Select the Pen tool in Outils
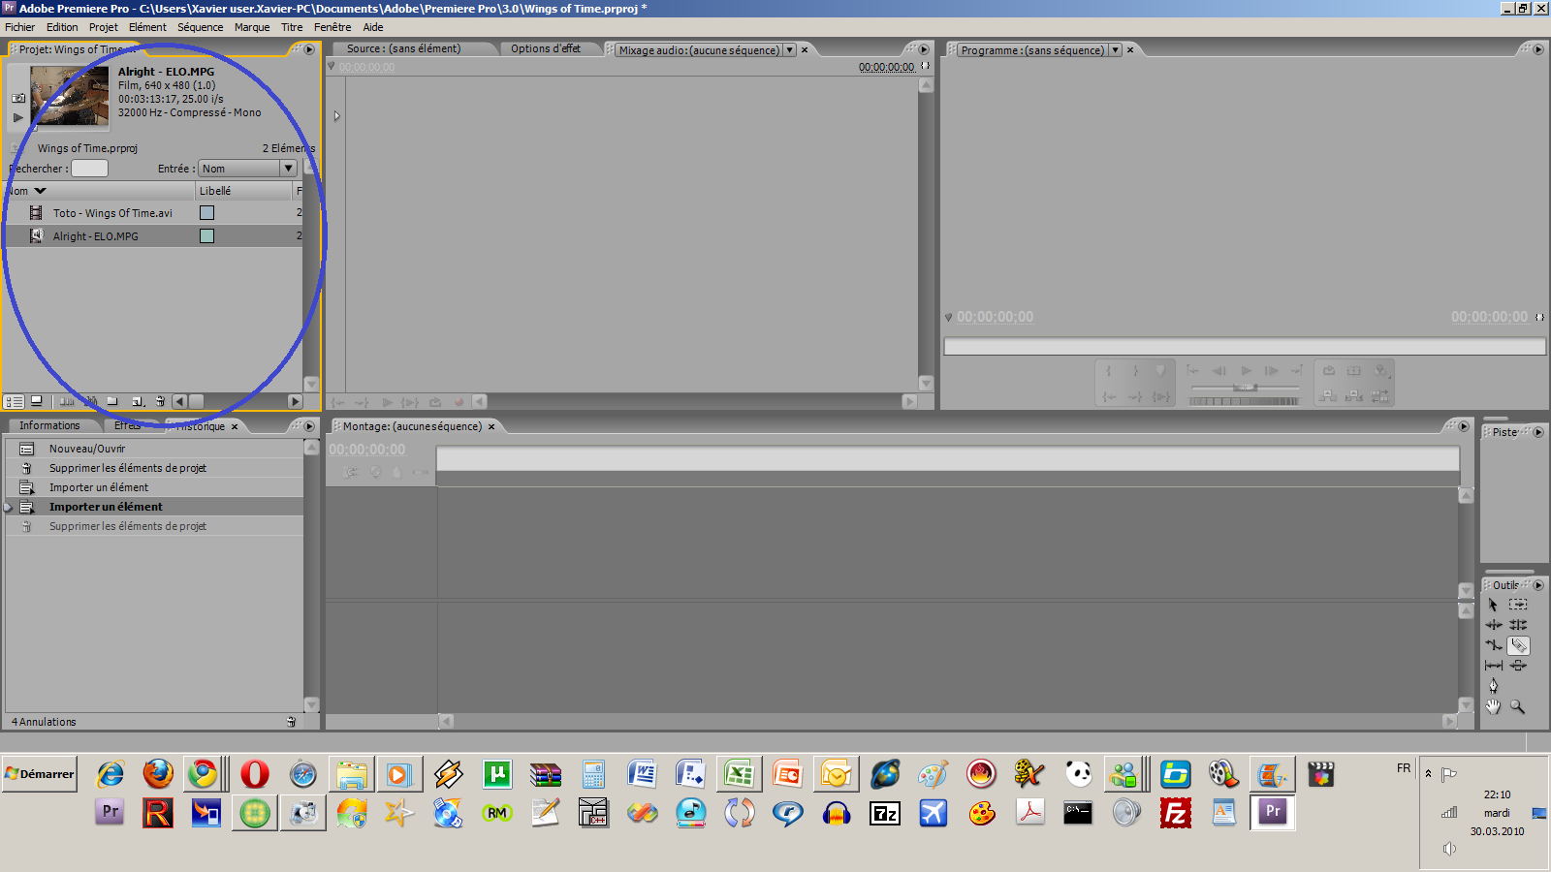This screenshot has width=1551, height=872. (x=1493, y=686)
